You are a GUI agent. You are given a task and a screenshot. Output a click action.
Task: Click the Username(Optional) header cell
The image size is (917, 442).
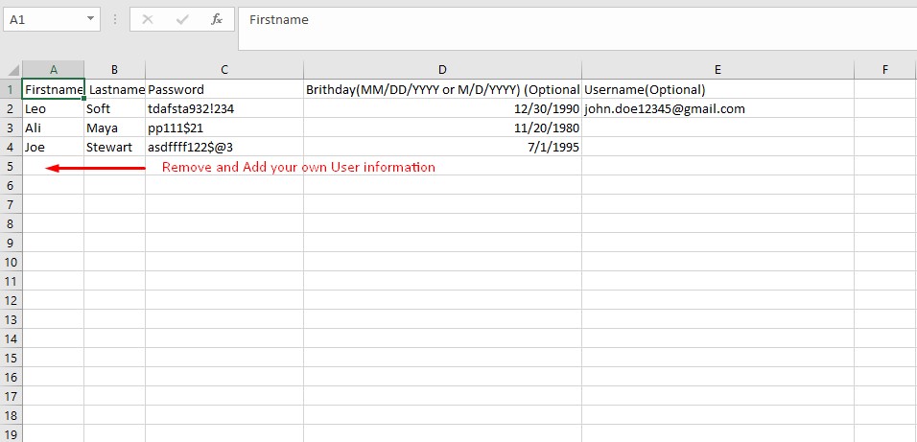pyautogui.click(x=717, y=89)
